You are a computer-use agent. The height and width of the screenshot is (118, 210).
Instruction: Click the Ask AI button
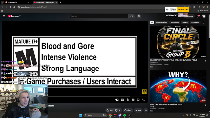click(x=138, y=110)
